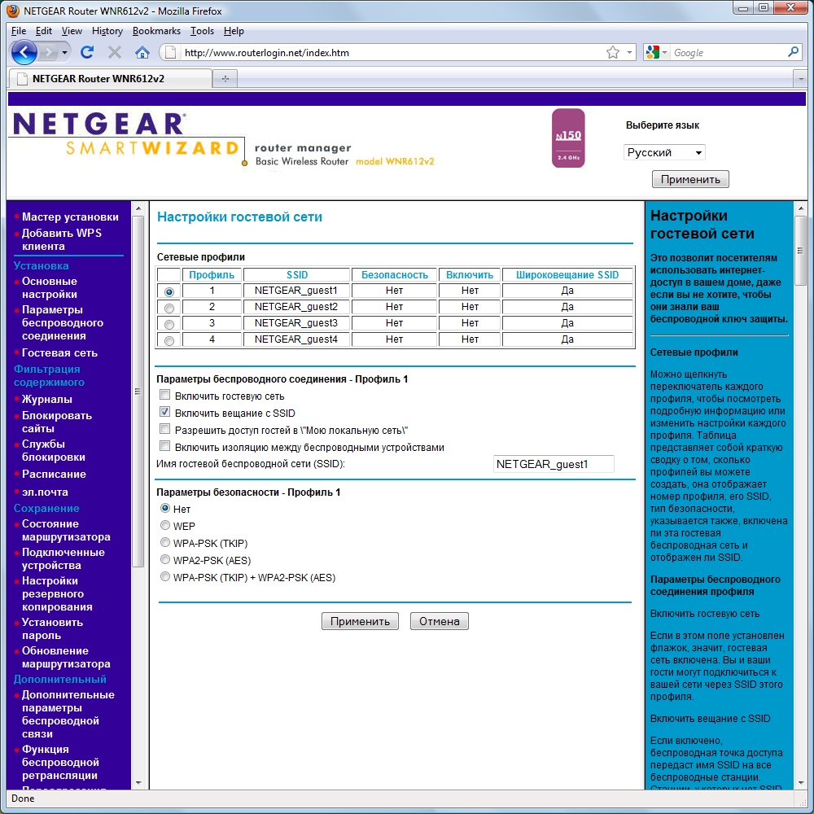Select the WEP security option
The image size is (814, 814).
tap(165, 525)
